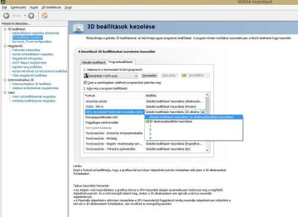Image resolution: width=298 pixels, height=217 pixels.
Task: Open 'Videó színbeállításainak megadása' tree link
Action: (34, 96)
